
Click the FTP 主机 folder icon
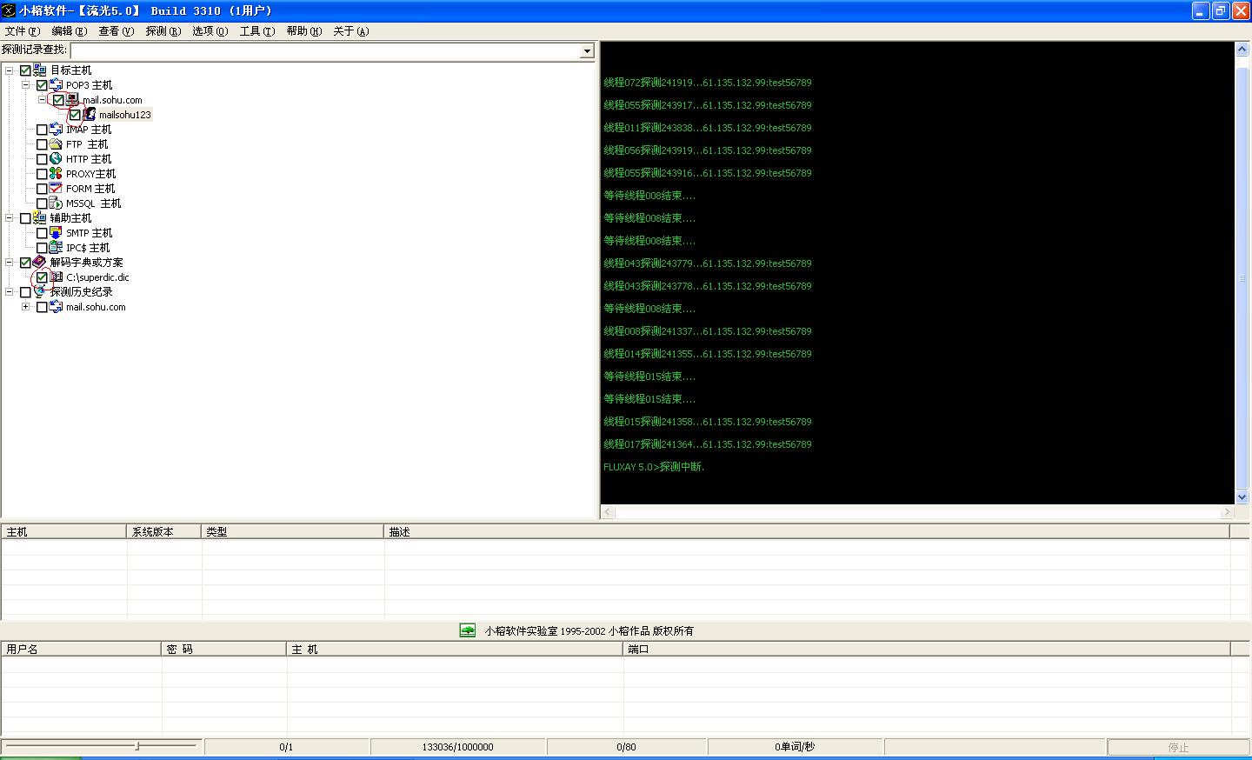[57, 144]
